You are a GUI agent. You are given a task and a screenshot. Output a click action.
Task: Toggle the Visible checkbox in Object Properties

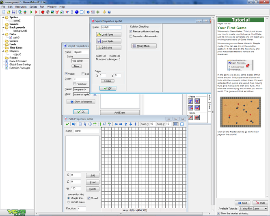point(66,74)
